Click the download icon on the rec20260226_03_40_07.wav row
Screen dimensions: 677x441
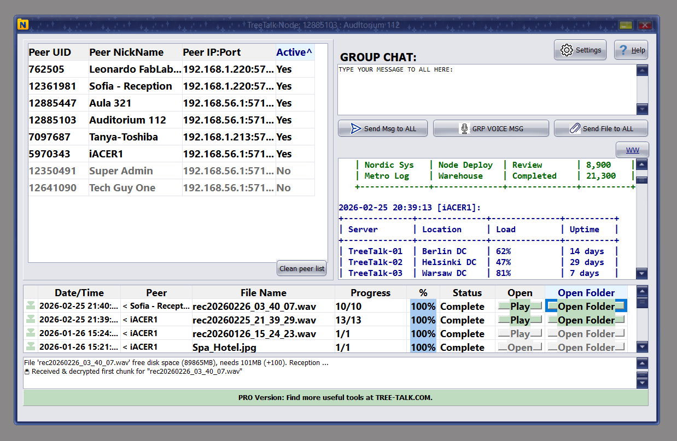click(31, 306)
